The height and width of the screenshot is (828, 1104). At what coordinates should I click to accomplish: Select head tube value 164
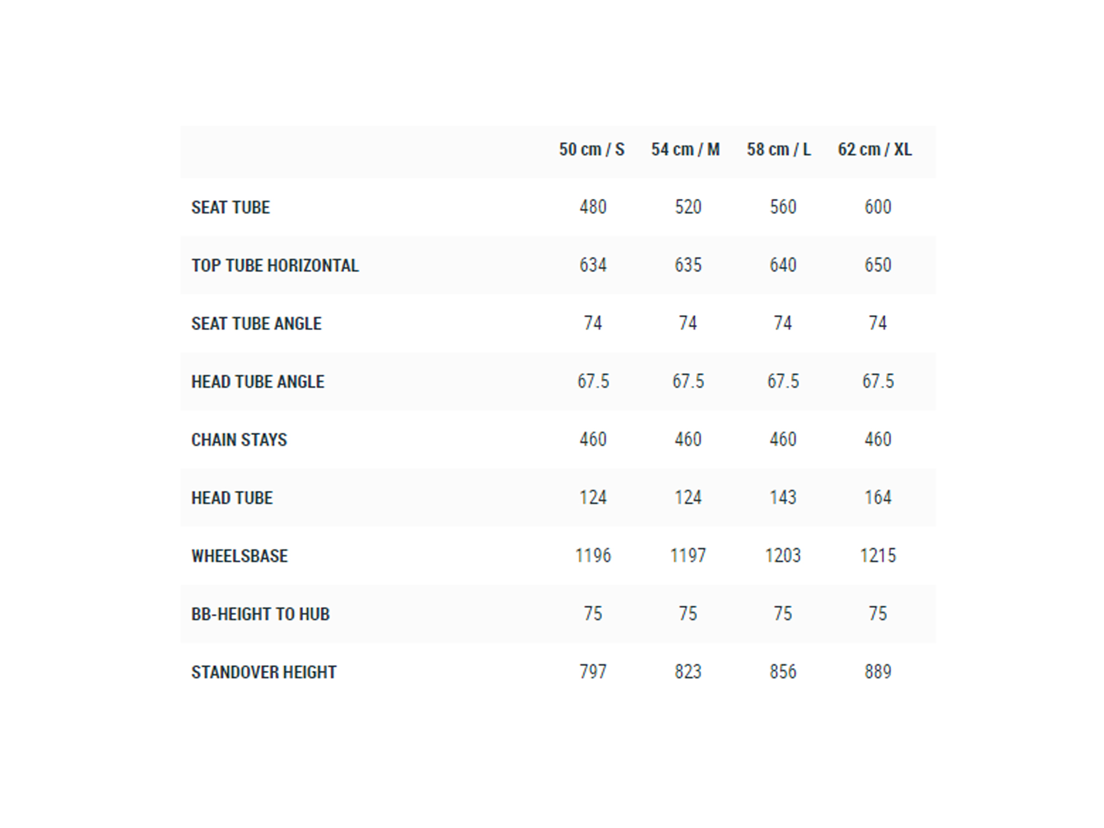pyautogui.click(x=878, y=497)
